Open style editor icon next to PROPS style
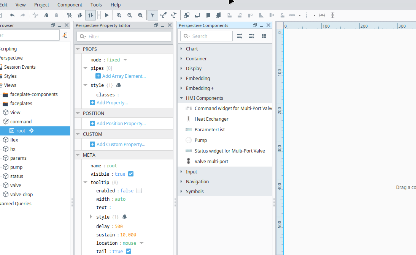The width and height of the screenshot is (416, 255). click(119, 85)
